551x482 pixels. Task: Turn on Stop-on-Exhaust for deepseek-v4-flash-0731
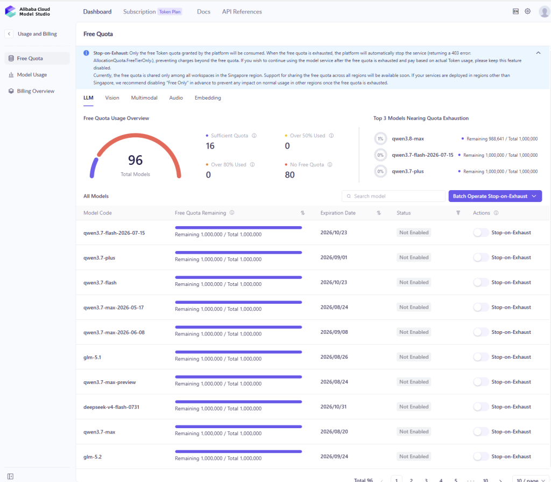[481, 407]
